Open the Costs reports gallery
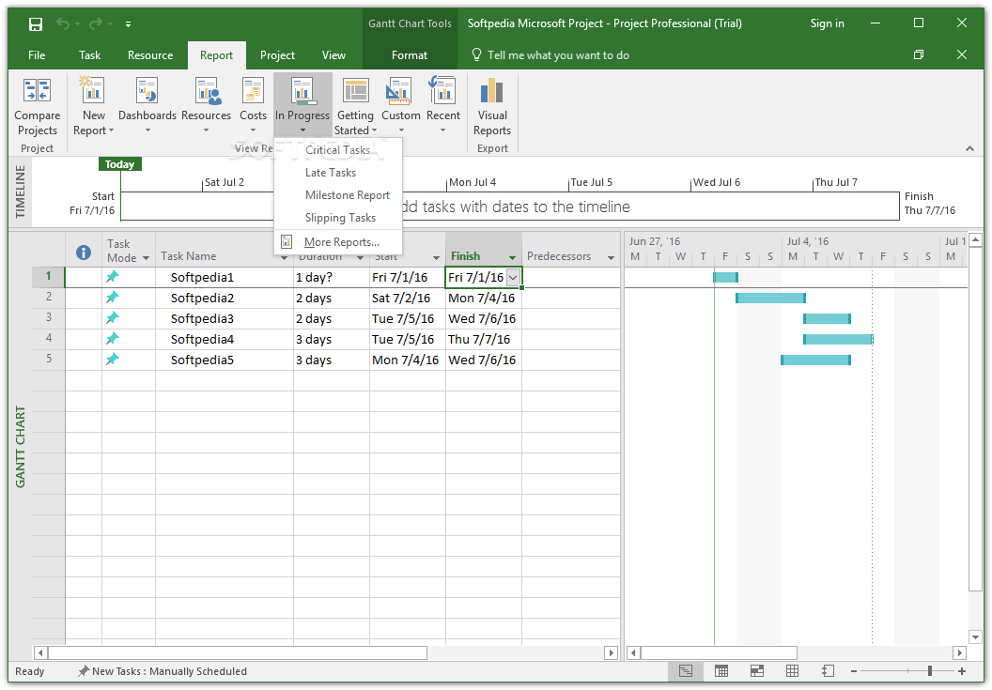 253,106
